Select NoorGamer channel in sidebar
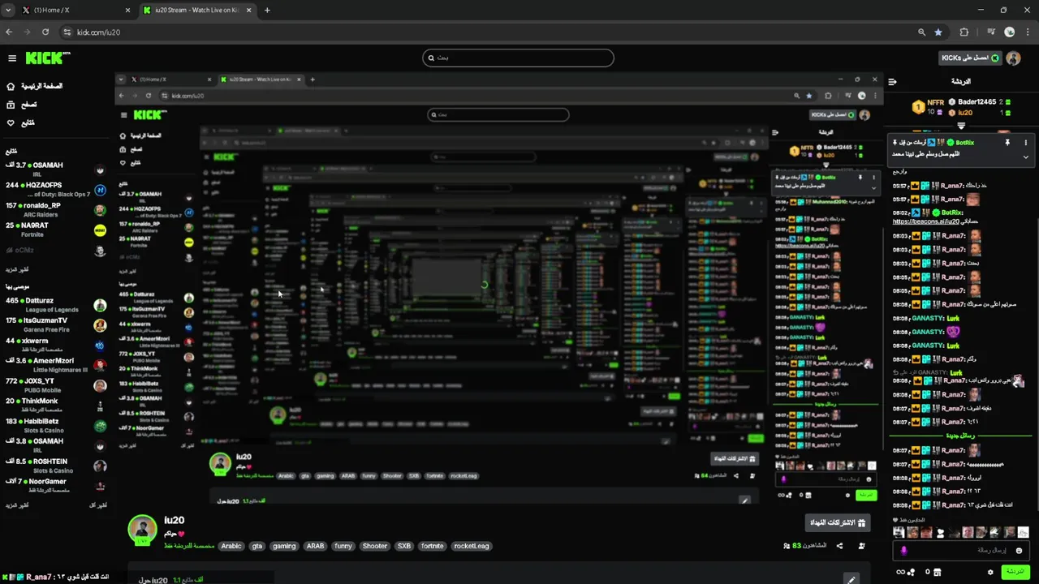 [x=55, y=486]
